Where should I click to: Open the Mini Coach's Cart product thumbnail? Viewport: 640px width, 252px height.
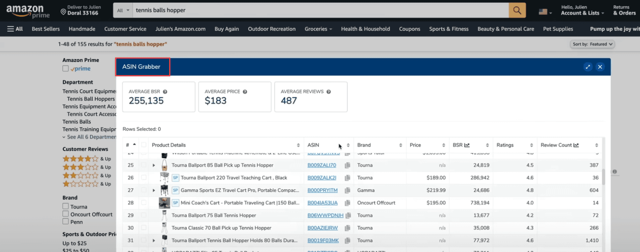pyautogui.click(x=164, y=203)
